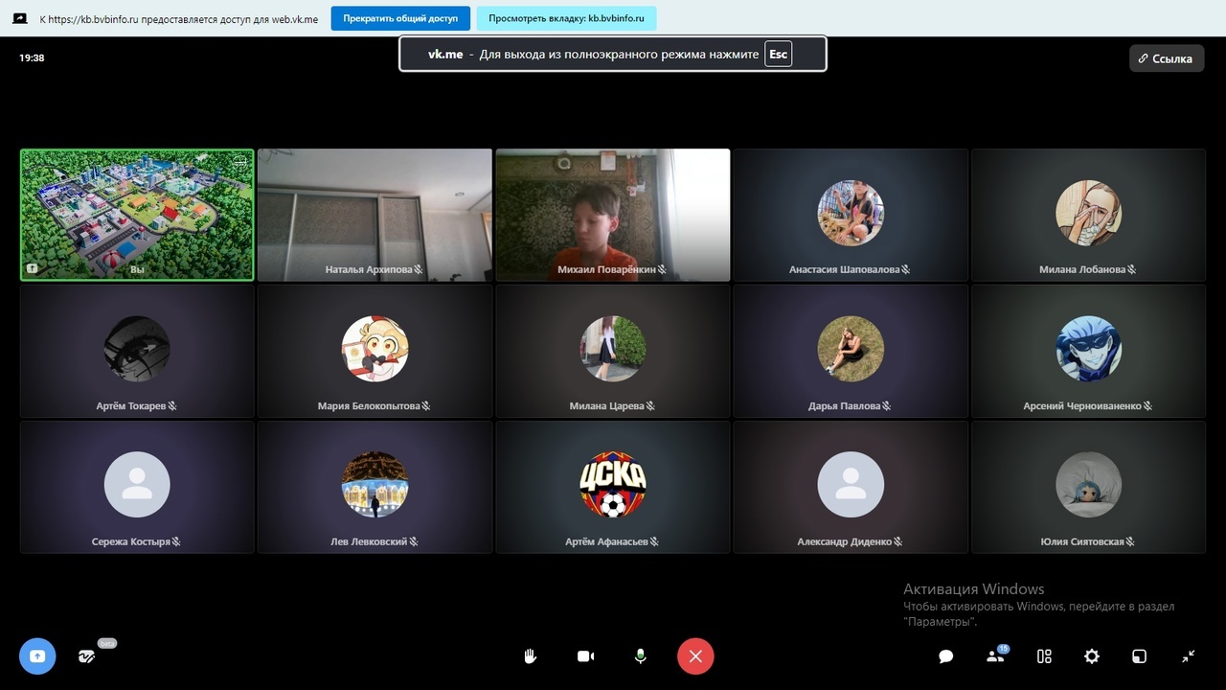Click the name label Милана Лобанова
This screenshot has width=1226, height=690.
tap(1082, 270)
